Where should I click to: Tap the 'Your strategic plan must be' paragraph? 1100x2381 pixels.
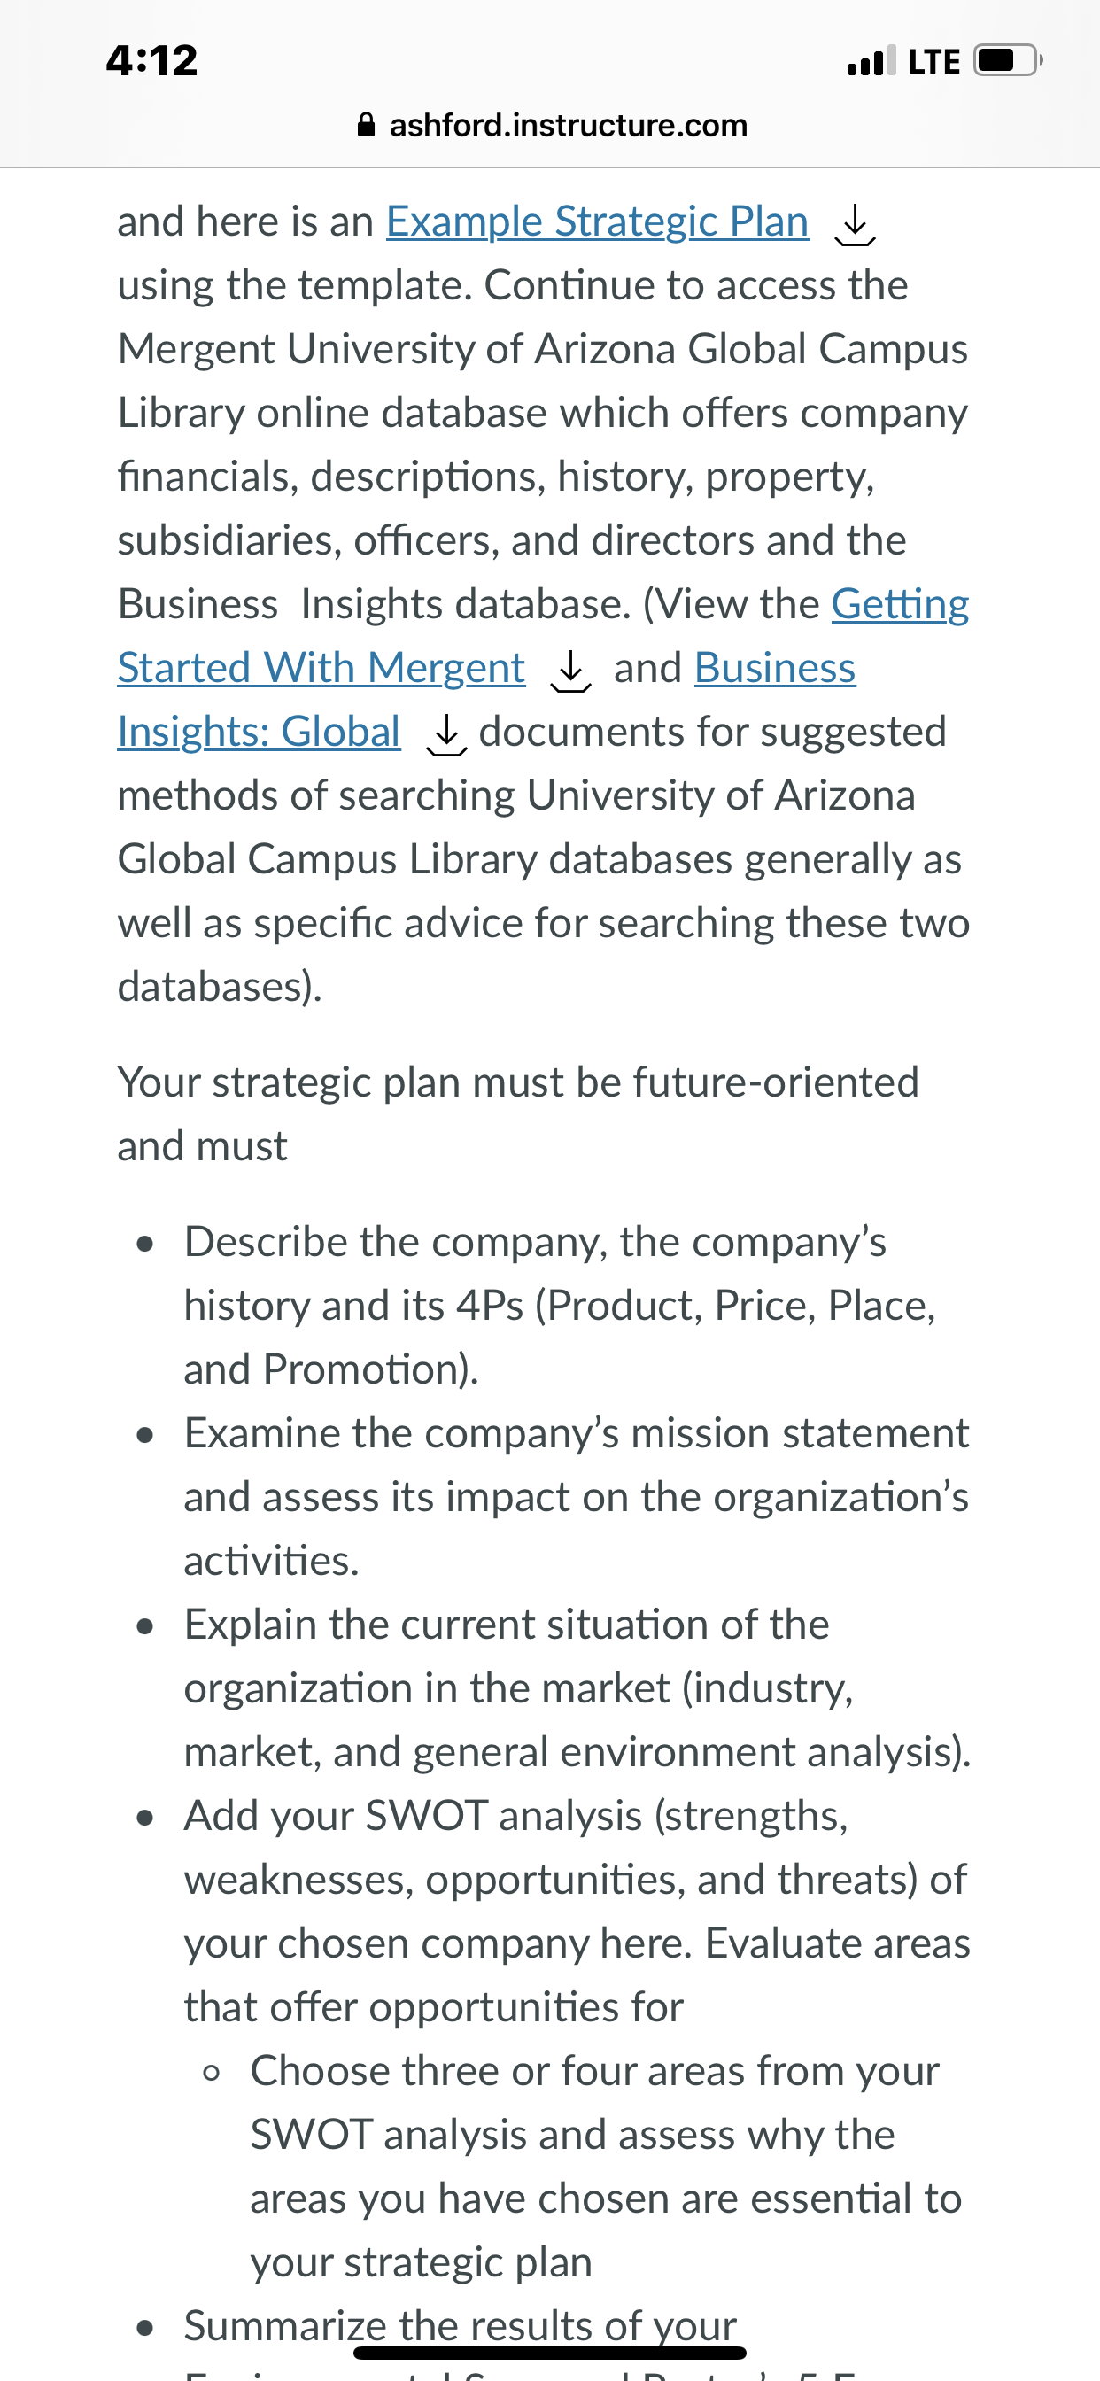pyautogui.click(x=517, y=1113)
